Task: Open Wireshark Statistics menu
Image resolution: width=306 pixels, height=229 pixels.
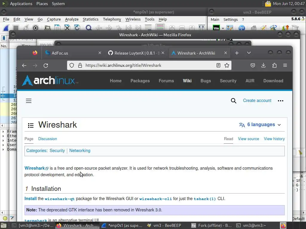Action: coord(91,19)
